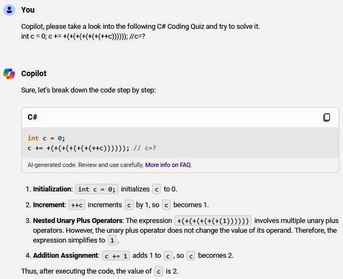Click the Addition Assignment heading
Screen dimensions: 343x279
tap(65, 256)
